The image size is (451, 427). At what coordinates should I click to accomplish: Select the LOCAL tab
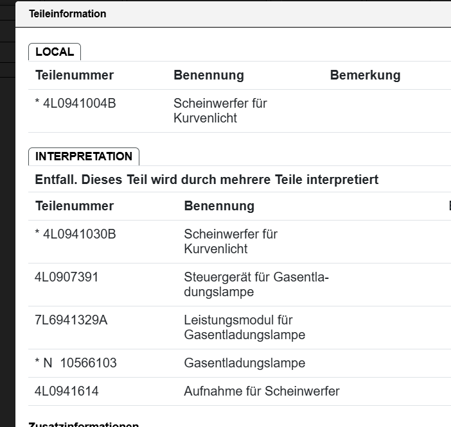(55, 52)
